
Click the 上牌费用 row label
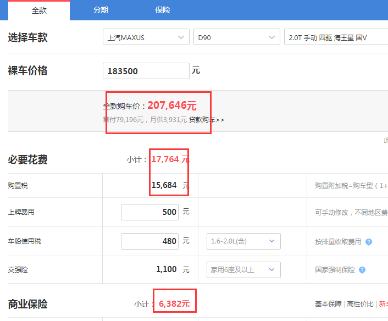tap(21, 212)
